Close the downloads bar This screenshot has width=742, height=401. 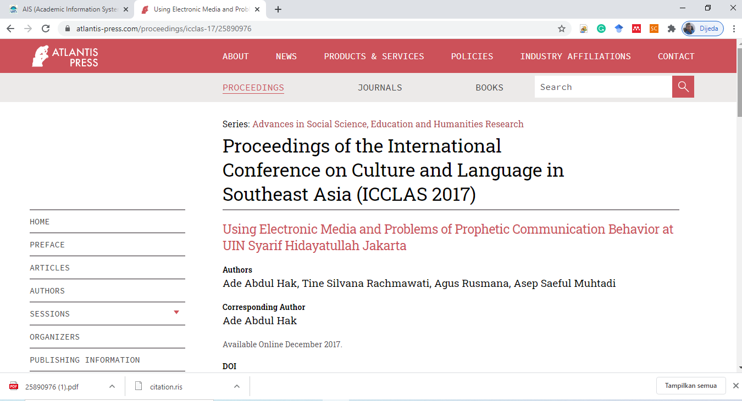(x=736, y=386)
